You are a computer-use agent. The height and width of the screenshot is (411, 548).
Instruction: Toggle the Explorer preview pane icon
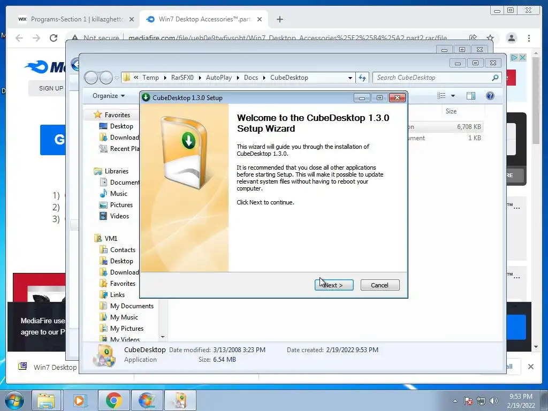pyautogui.click(x=471, y=96)
